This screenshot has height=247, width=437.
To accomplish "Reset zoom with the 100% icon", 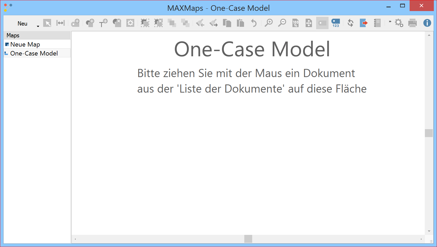I will coord(296,23).
